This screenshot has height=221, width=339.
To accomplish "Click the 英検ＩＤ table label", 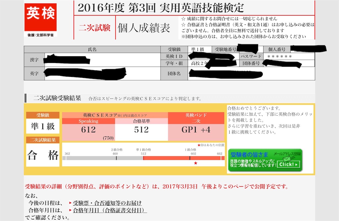I will click(x=174, y=56).
